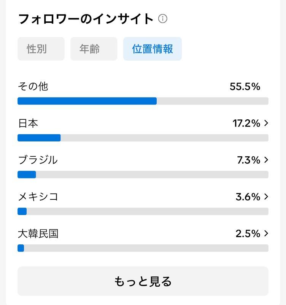Expand the 大韓民国 row chevron
286x305 pixels.
(266, 233)
